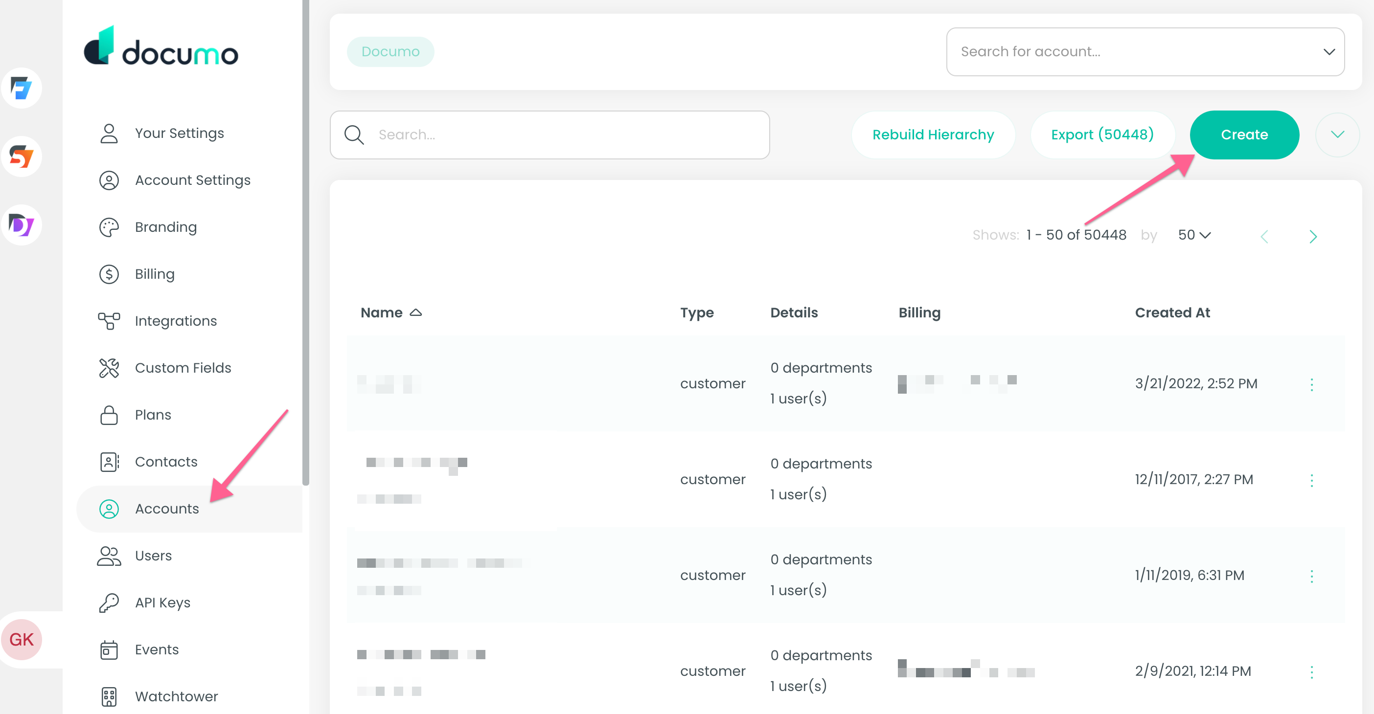This screenshot has width=1374, height=714.
Task: Select the Billing dollar icon
Action: coord(109,273)
